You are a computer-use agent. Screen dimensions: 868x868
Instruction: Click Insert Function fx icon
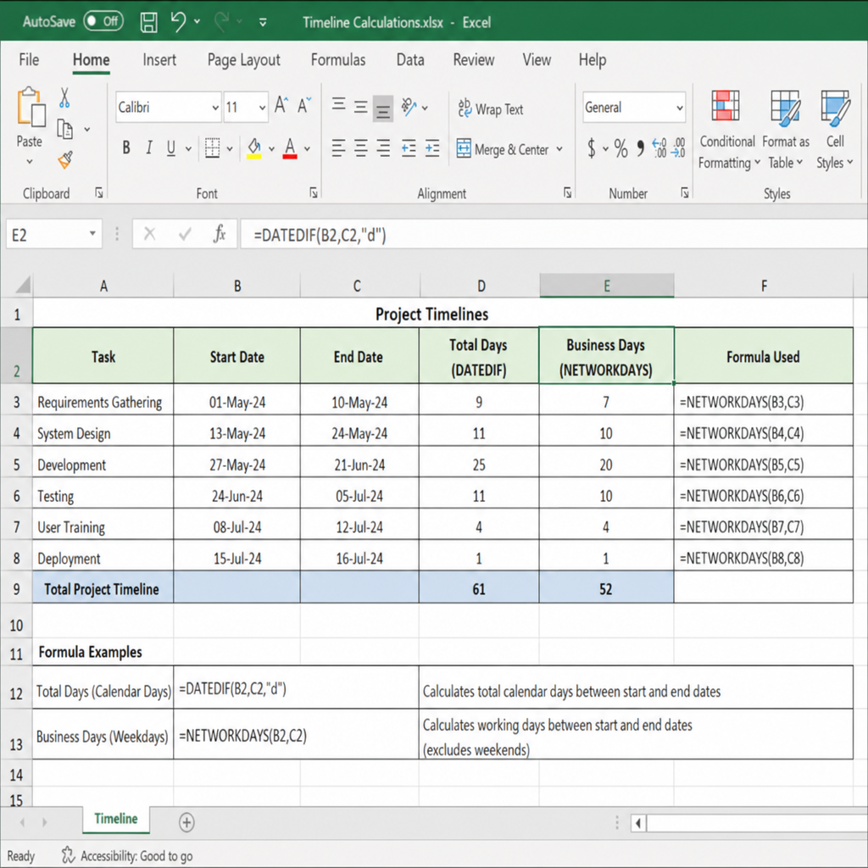click(220, 234)
